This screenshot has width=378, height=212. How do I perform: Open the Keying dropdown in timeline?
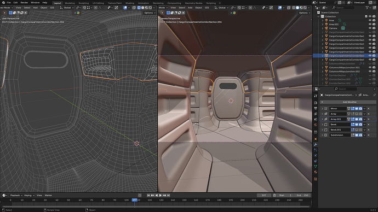pyautogui.click(x=29, y=196)
